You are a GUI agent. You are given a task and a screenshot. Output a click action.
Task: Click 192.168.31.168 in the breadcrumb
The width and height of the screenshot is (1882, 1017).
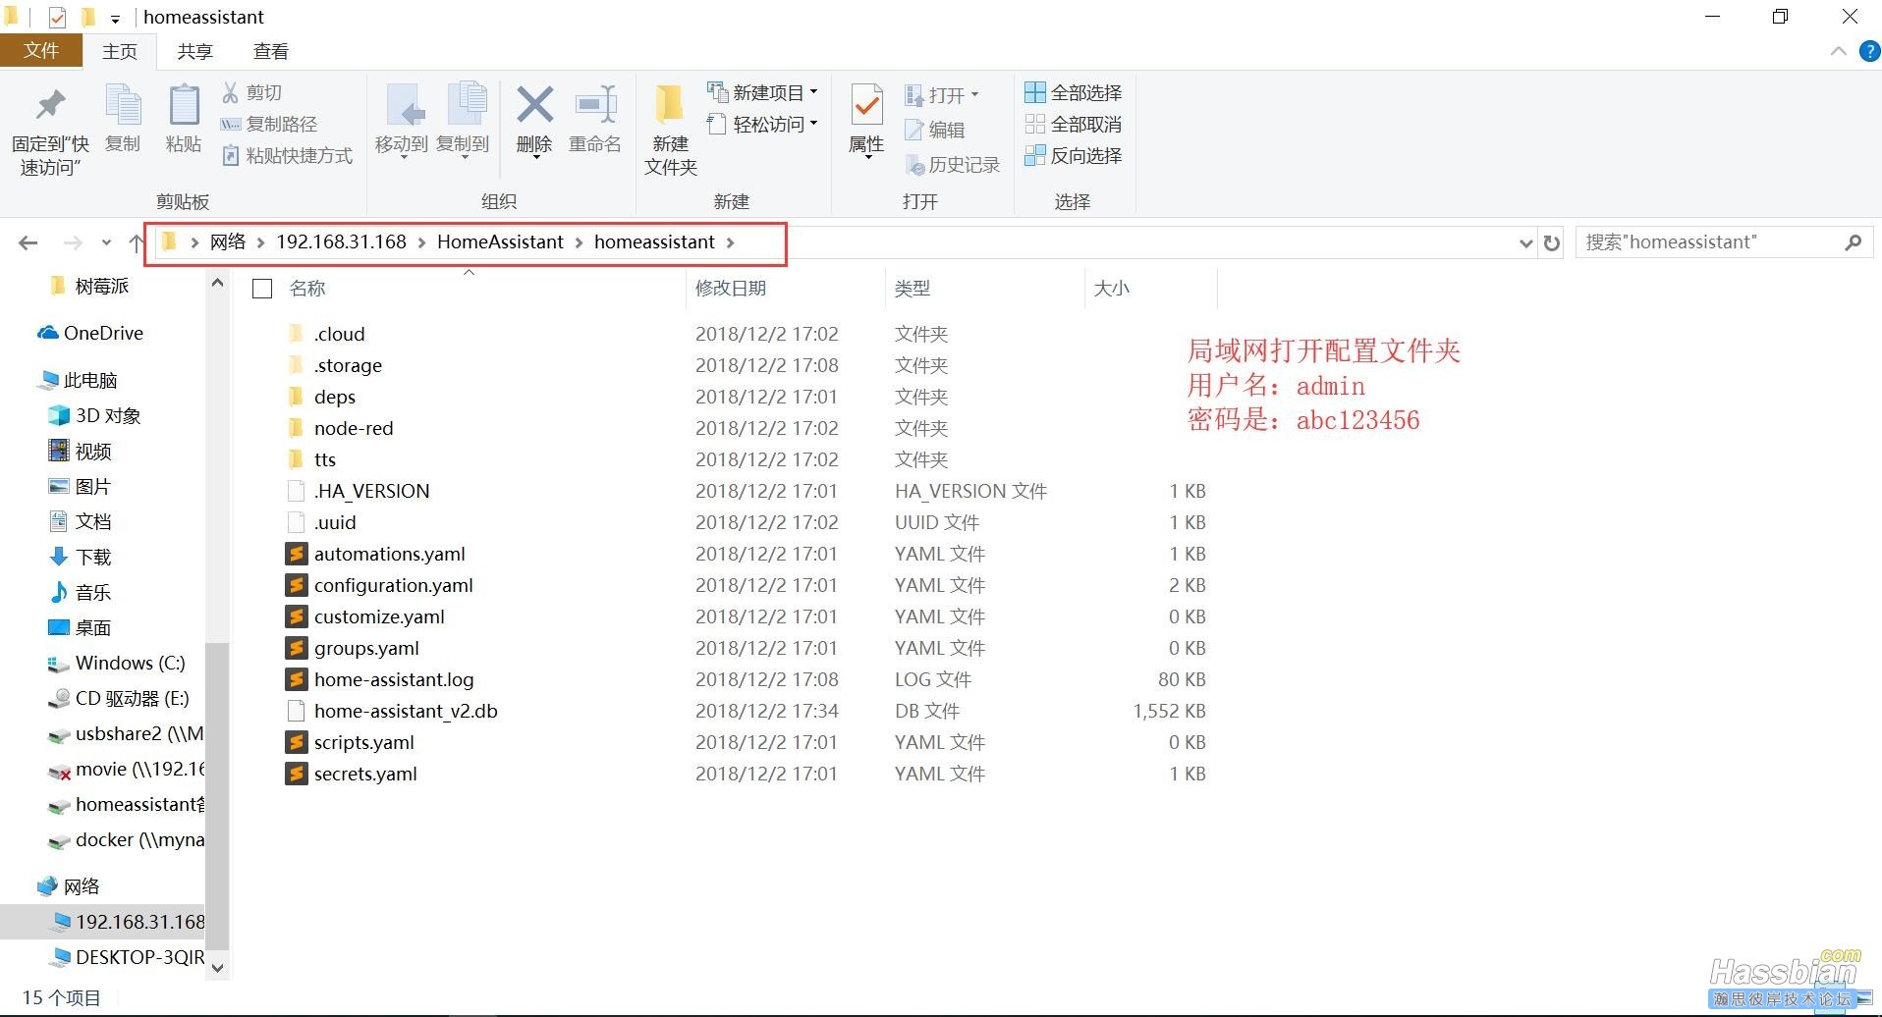pyautogui.click(x=341, y=241)
